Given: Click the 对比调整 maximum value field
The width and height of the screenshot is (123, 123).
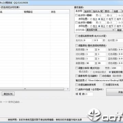Looking at the screenshot, I should 102,54.
